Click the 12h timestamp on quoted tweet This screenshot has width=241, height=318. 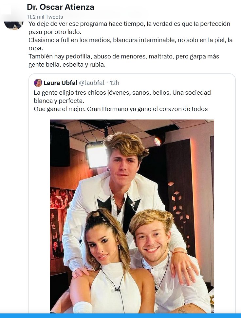click(x=114, y=83)
